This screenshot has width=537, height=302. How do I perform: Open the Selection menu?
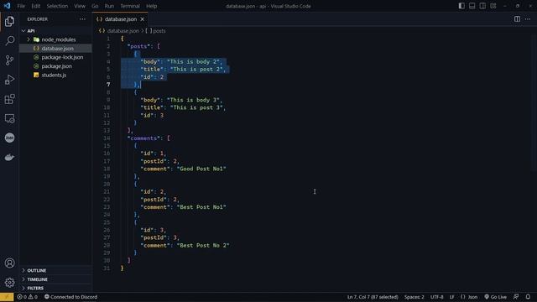tap(57, 6)
